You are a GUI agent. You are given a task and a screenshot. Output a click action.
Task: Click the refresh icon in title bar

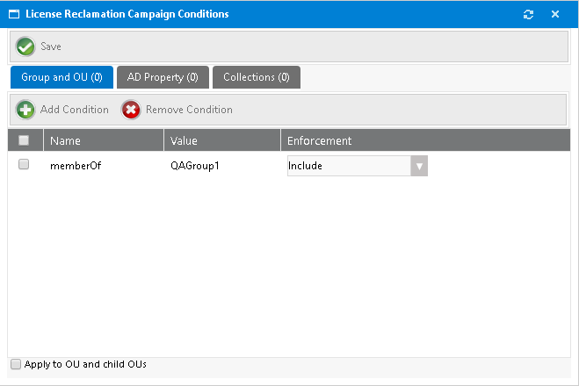[x=528, y=14]
